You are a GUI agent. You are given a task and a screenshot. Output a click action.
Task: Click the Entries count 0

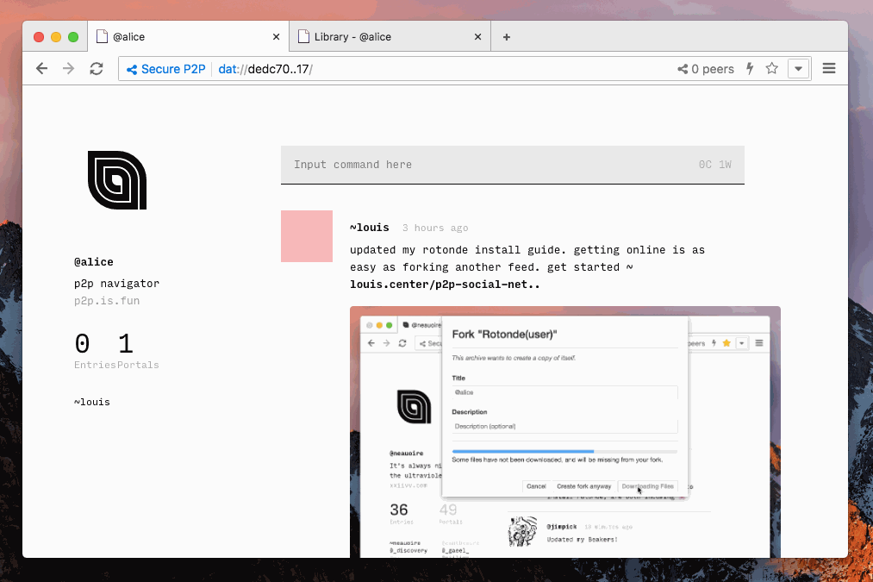83,344
